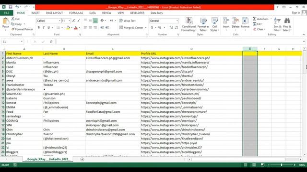Image resolution: width=307 pixels, height=172 pixels.
Task: Expand the Name Box dropdown
Action: pos(22,42)
